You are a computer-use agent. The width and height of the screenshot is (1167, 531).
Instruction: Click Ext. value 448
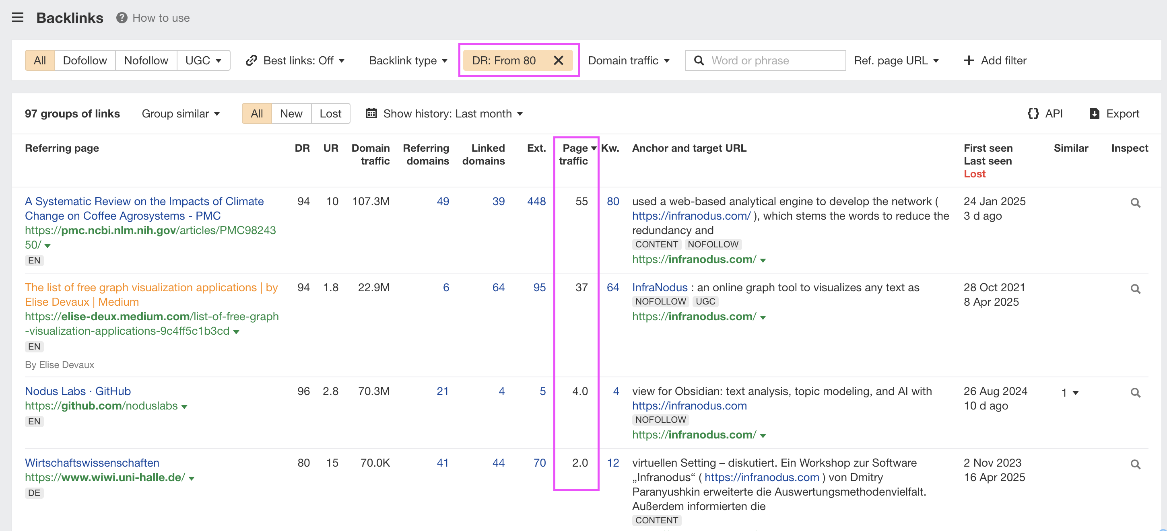(536, 202)
